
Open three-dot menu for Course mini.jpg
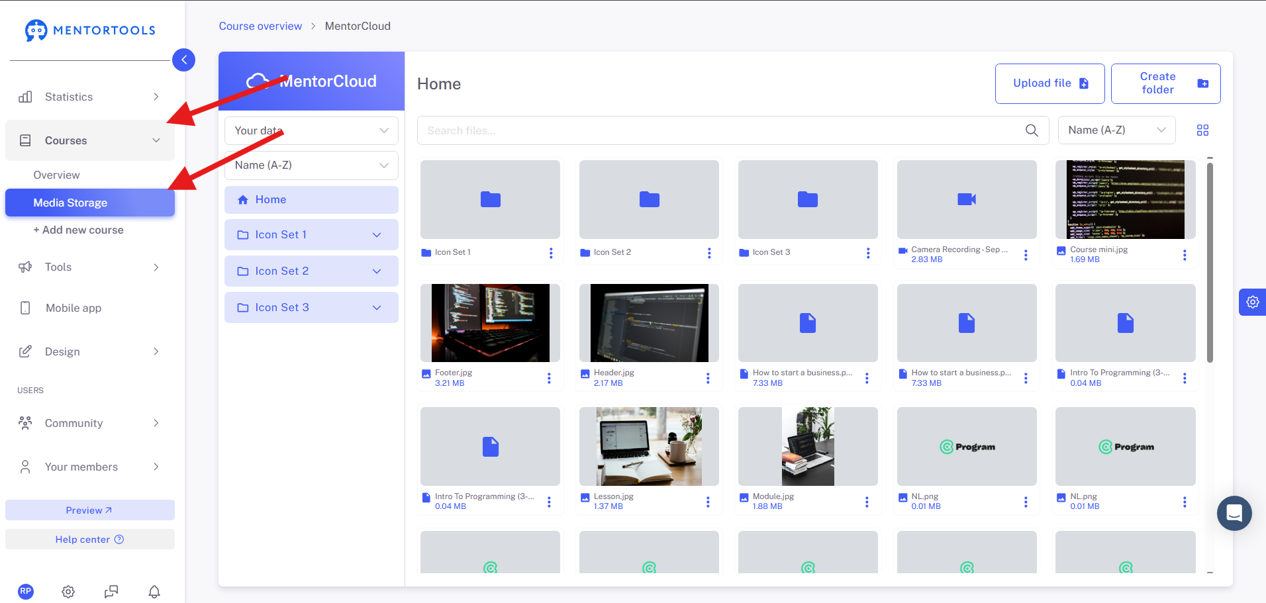[x=1185, y=255]
